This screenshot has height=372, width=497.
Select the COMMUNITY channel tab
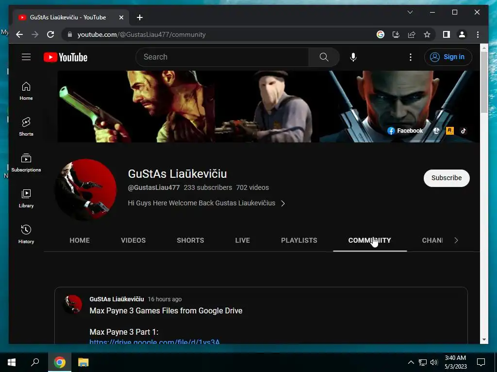369,240
